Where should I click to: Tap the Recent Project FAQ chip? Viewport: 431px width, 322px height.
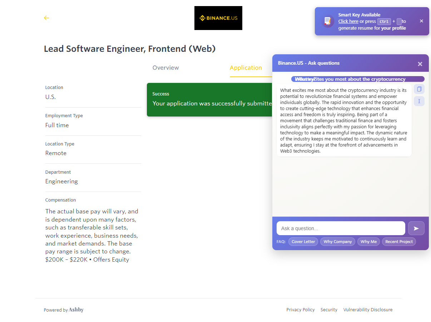tap(399, 242)
